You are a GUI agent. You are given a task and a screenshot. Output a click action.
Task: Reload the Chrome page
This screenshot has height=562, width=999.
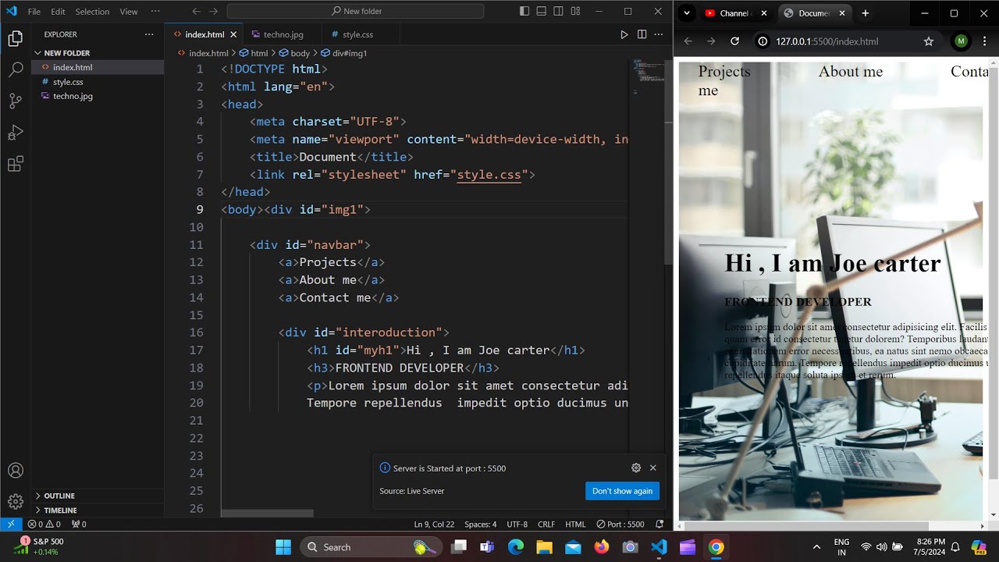click(734, 41)
